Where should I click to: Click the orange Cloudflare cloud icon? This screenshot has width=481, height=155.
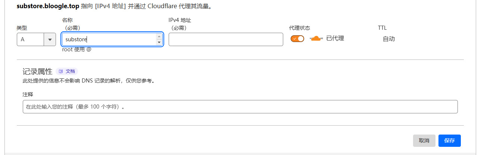pos(316,38)
